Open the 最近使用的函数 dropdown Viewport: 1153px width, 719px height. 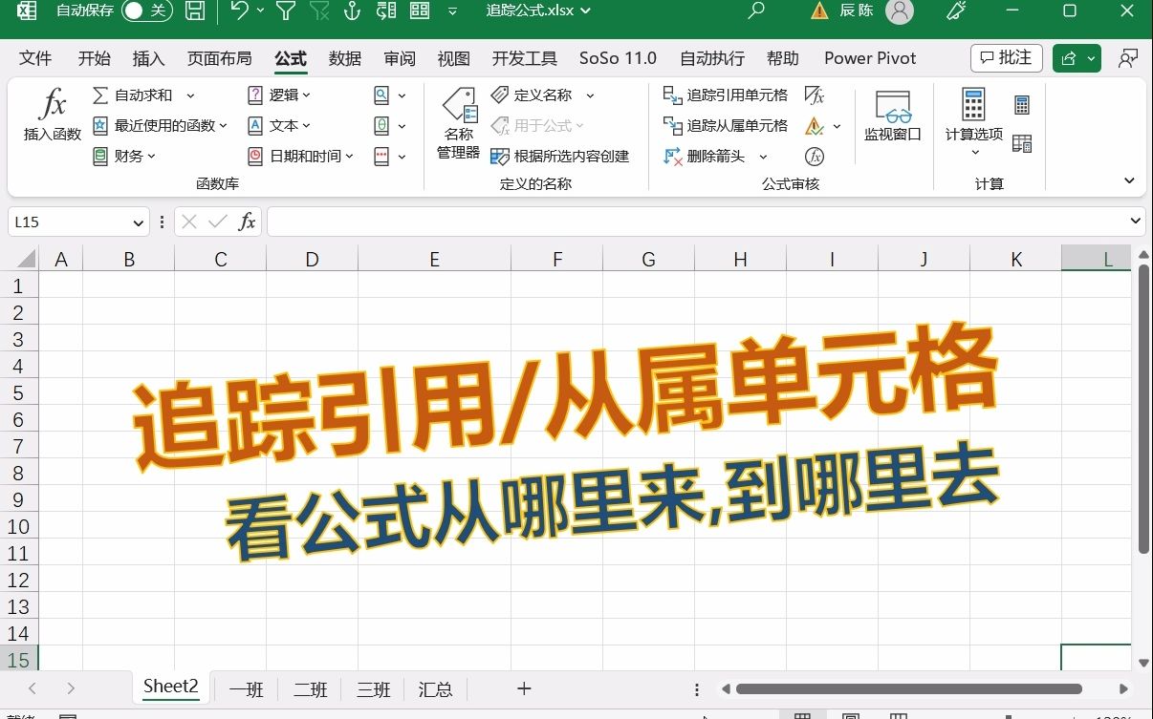pos(160,126)
